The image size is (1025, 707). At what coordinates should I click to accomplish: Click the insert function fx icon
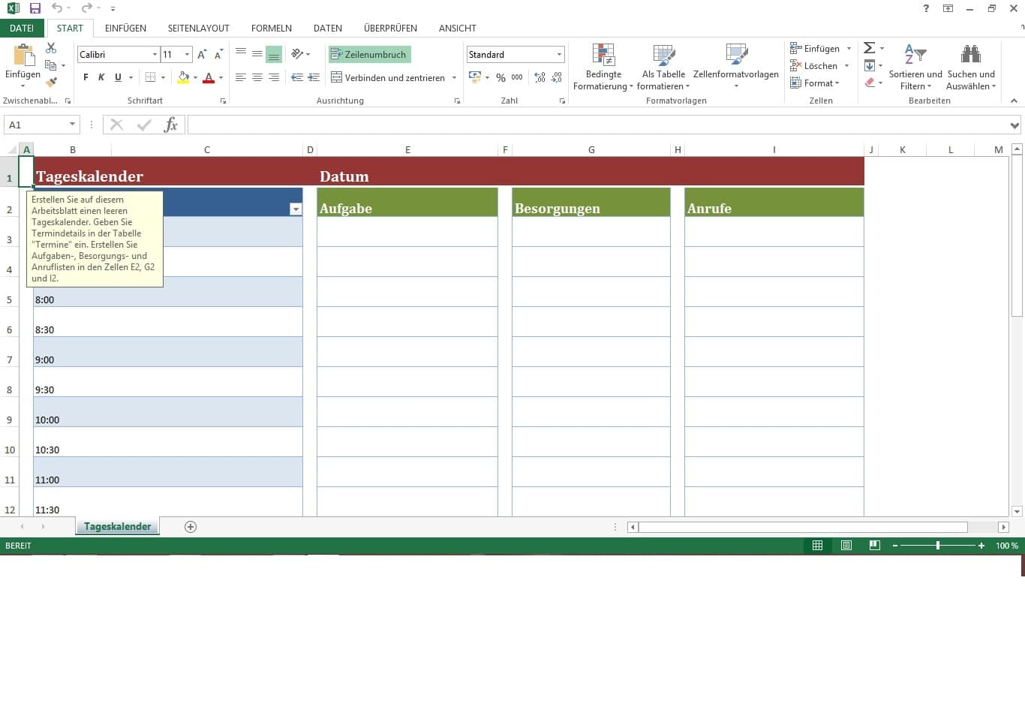[171, 125]
